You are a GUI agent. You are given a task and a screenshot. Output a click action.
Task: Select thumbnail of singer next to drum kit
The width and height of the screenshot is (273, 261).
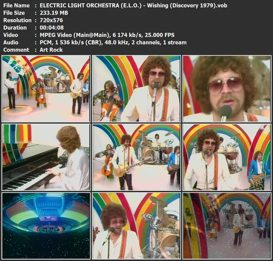click(136, 225)
